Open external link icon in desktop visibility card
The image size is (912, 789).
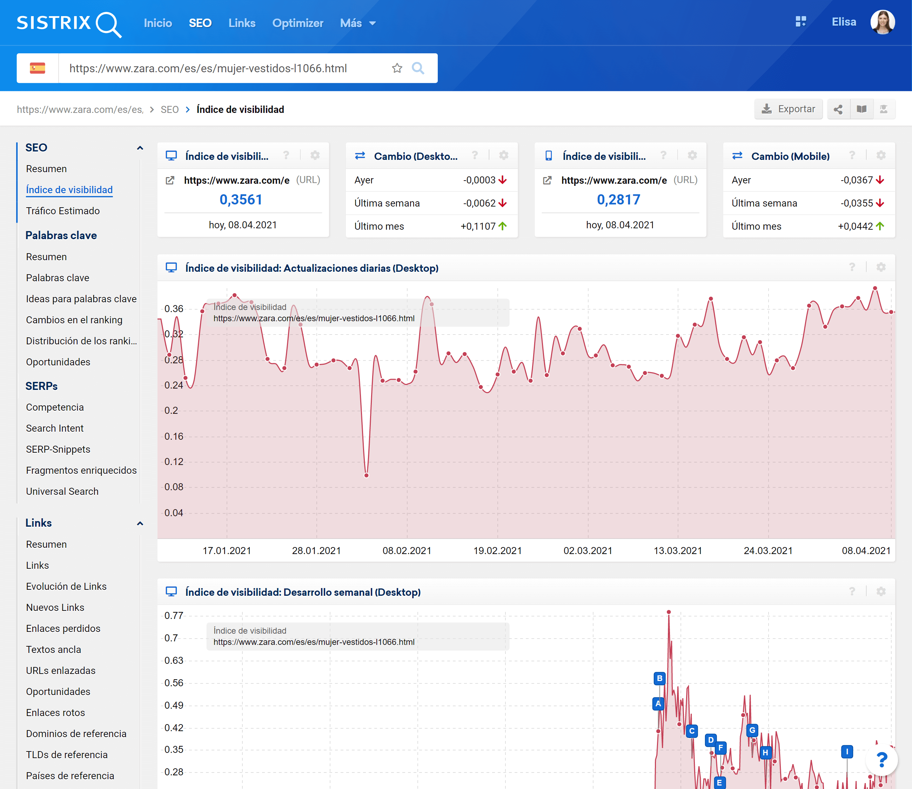tap(170, 180)
